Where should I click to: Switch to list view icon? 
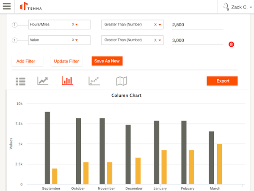(20, 81)
